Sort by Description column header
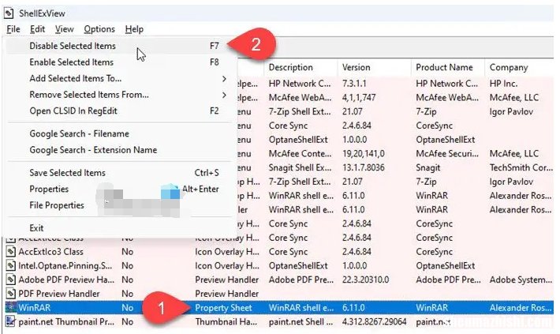This screenshot has width=560, height=334. click(301, 67)
